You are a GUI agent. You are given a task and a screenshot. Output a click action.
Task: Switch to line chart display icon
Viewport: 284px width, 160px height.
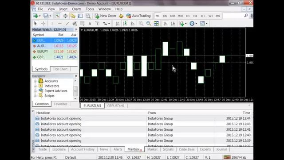click(x=133, y=24)
